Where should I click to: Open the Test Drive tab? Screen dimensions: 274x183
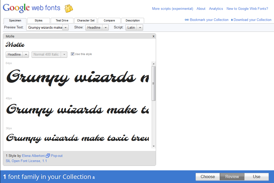point(62,20)
